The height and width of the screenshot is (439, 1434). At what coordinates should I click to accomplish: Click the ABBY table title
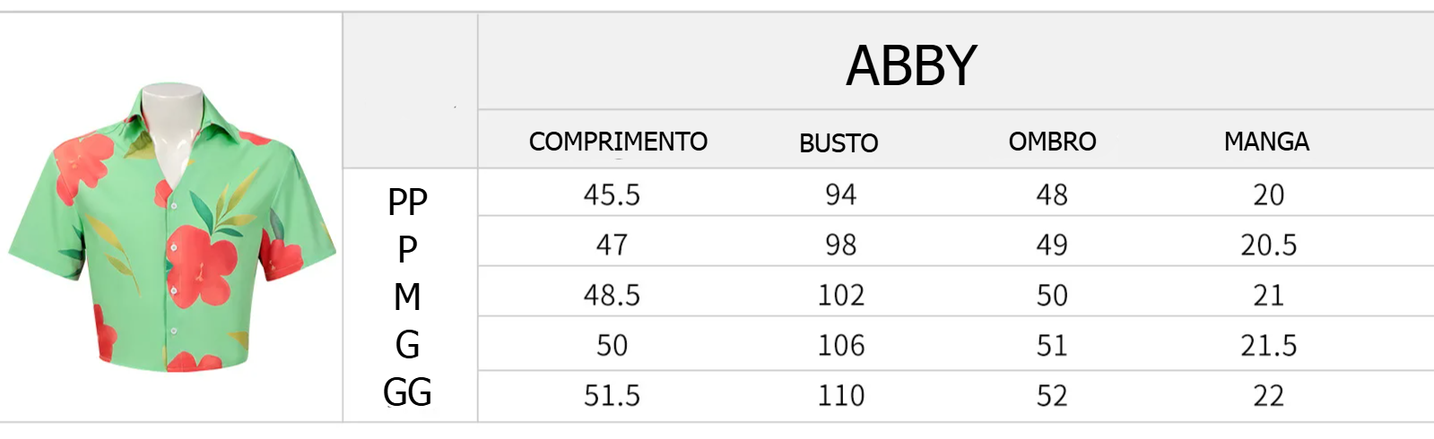tap(911, 65)
